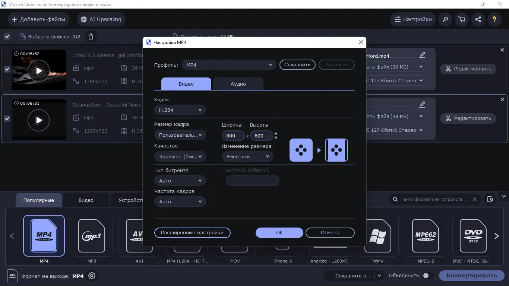The height and width of the screenshot is (286, 509).
Task: Launch AI Upscaling
Action: click(x=101, y=19)
